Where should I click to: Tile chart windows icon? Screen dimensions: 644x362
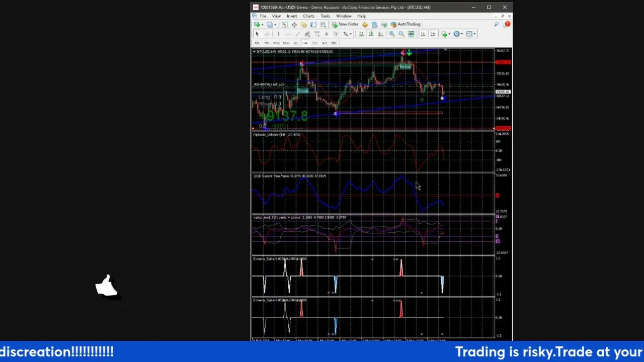[x=411, y=34]
